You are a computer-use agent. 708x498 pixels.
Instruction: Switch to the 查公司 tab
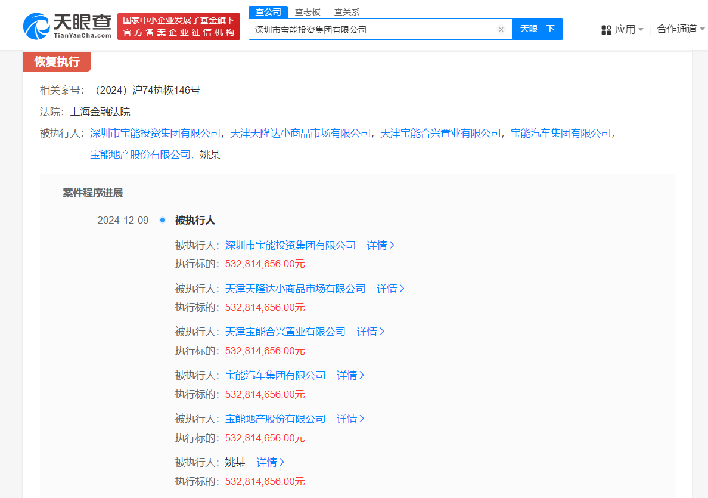268,12
